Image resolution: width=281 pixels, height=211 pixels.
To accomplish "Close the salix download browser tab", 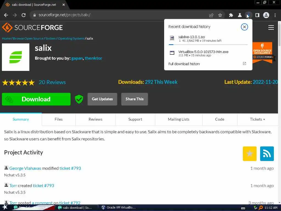I will (x=64, y=5).
